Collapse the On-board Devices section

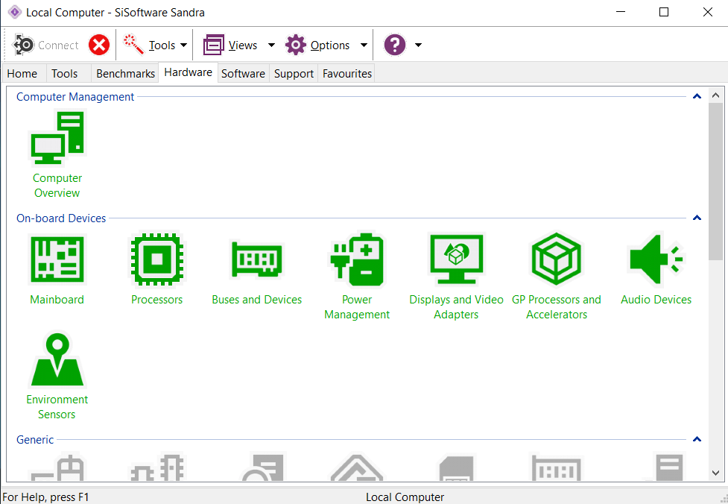[697, 218]
